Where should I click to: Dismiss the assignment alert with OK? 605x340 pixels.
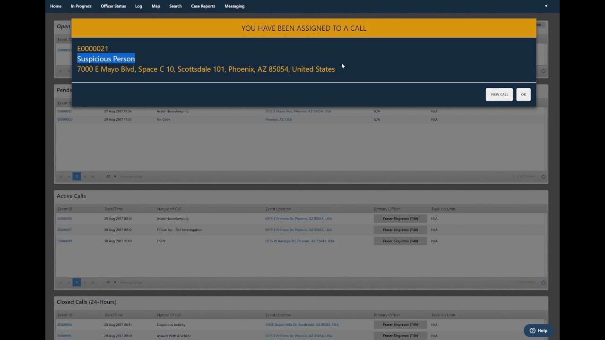tap(523, 94)
